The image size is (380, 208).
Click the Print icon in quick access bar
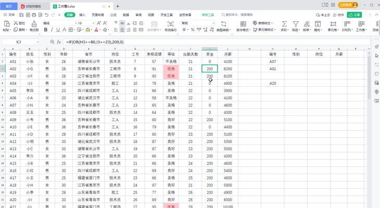[x=34, y=15]
